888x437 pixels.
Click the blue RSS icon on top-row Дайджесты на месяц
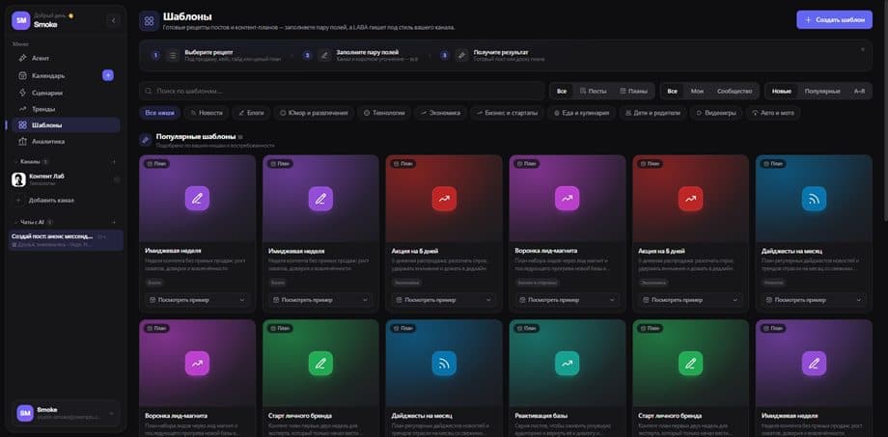tap(814, 199)
